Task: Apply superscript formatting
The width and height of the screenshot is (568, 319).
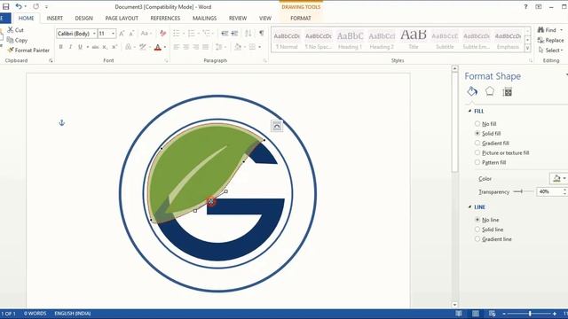Action: 114,47
